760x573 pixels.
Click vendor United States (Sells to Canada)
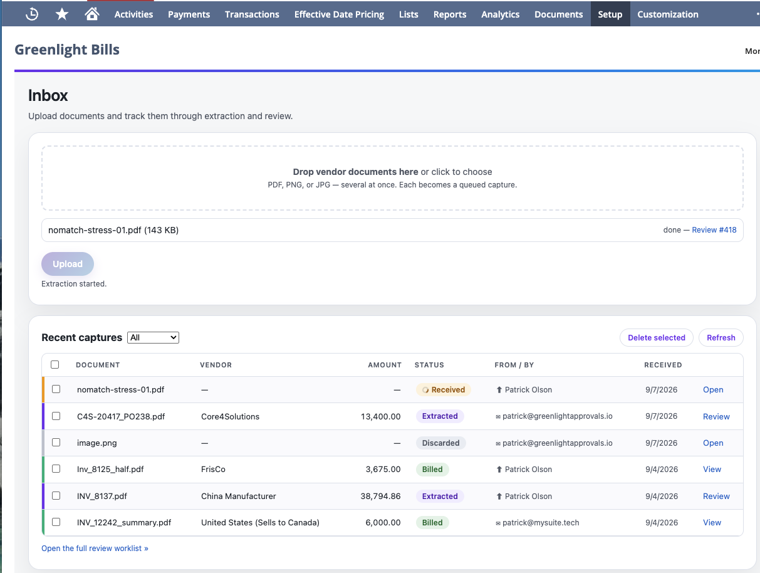260,522
